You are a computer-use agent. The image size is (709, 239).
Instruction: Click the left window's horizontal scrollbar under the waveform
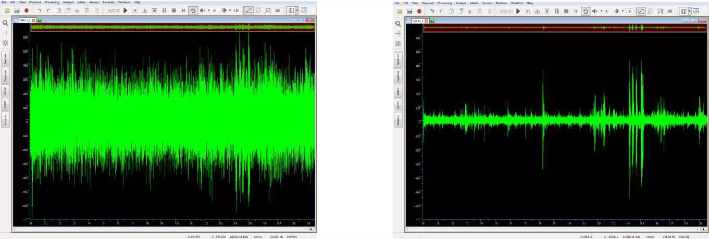click(x=159, y=229)
